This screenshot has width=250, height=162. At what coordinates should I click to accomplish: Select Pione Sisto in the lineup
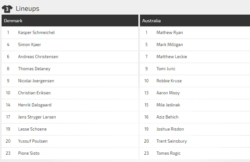(29, 153)
